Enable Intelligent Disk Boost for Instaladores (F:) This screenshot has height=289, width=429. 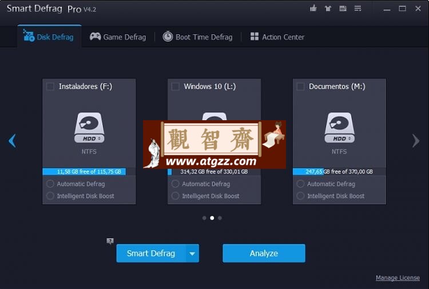coord(50,196)
